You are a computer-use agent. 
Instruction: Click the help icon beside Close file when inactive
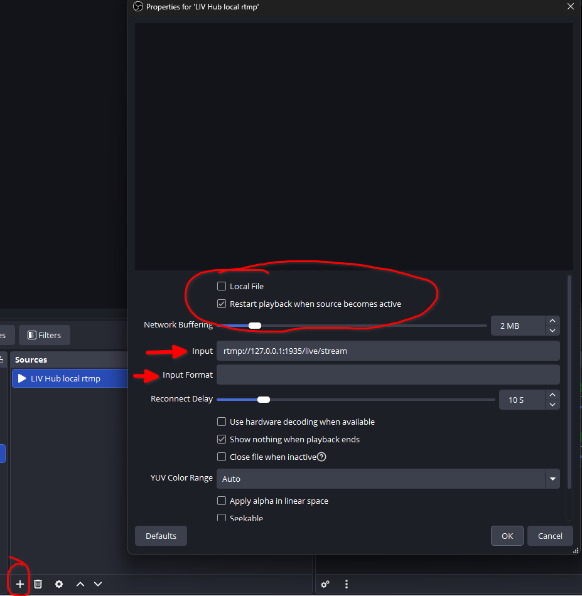pos(321,457)
